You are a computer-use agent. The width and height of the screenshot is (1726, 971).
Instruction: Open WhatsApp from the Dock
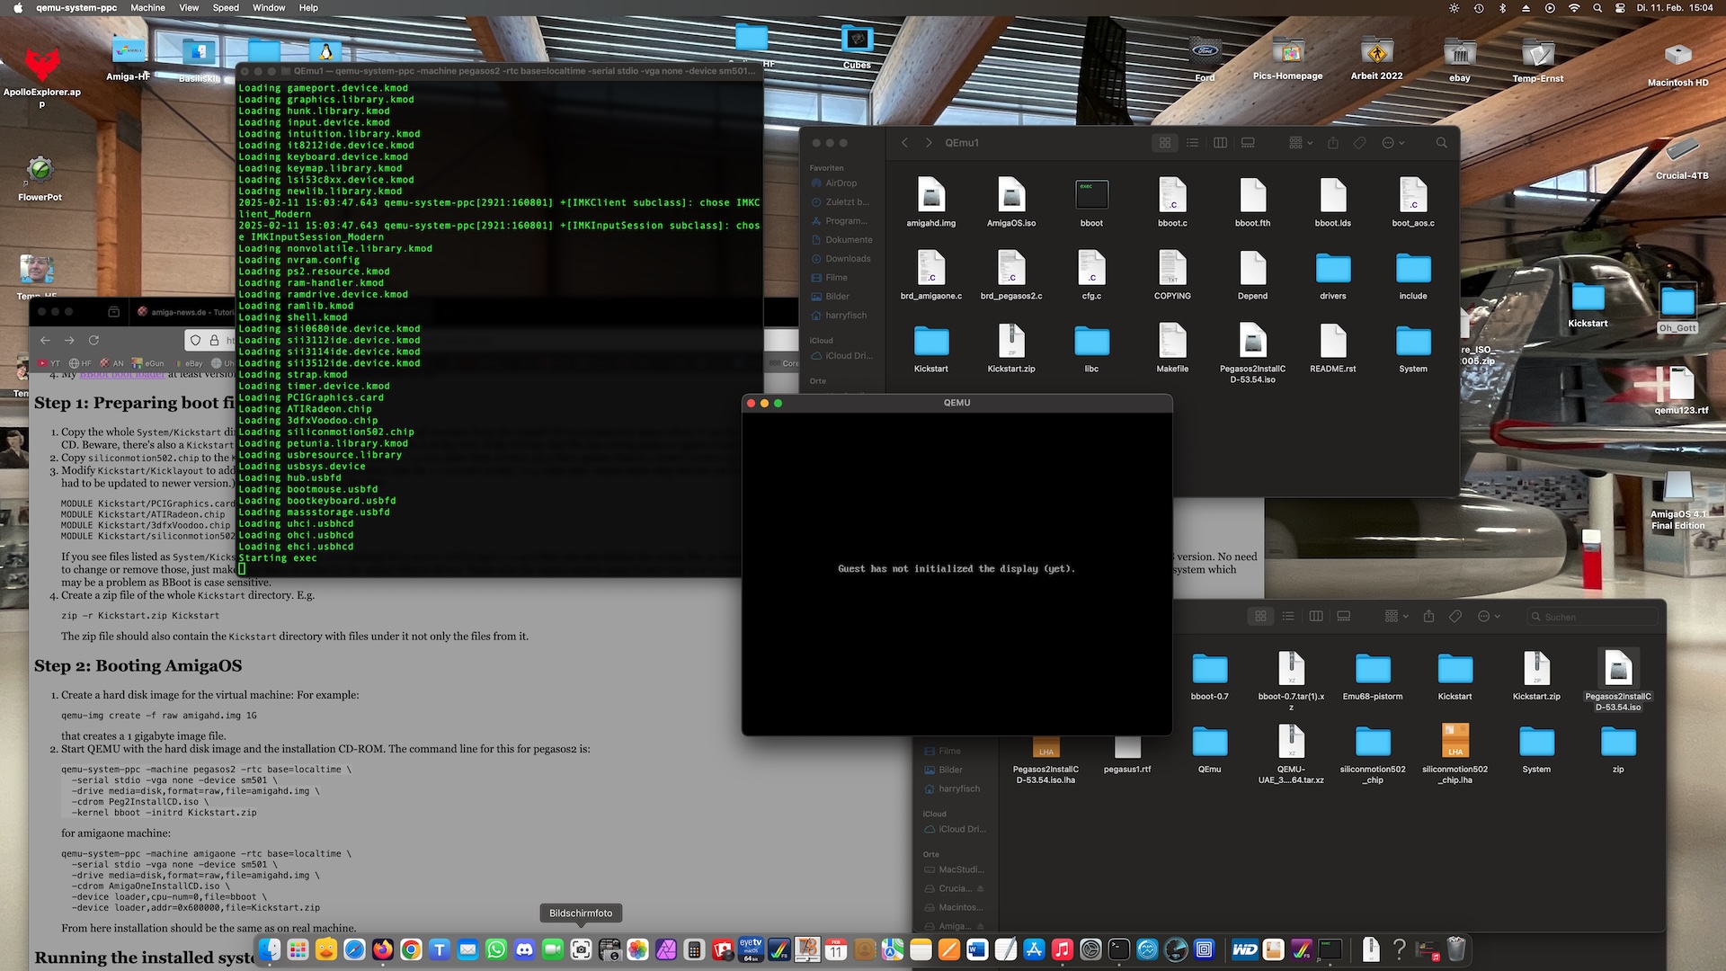click(496, 949)
